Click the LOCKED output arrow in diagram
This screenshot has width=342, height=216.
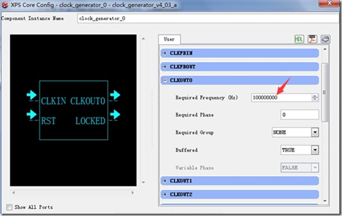(x=115, y=115)
